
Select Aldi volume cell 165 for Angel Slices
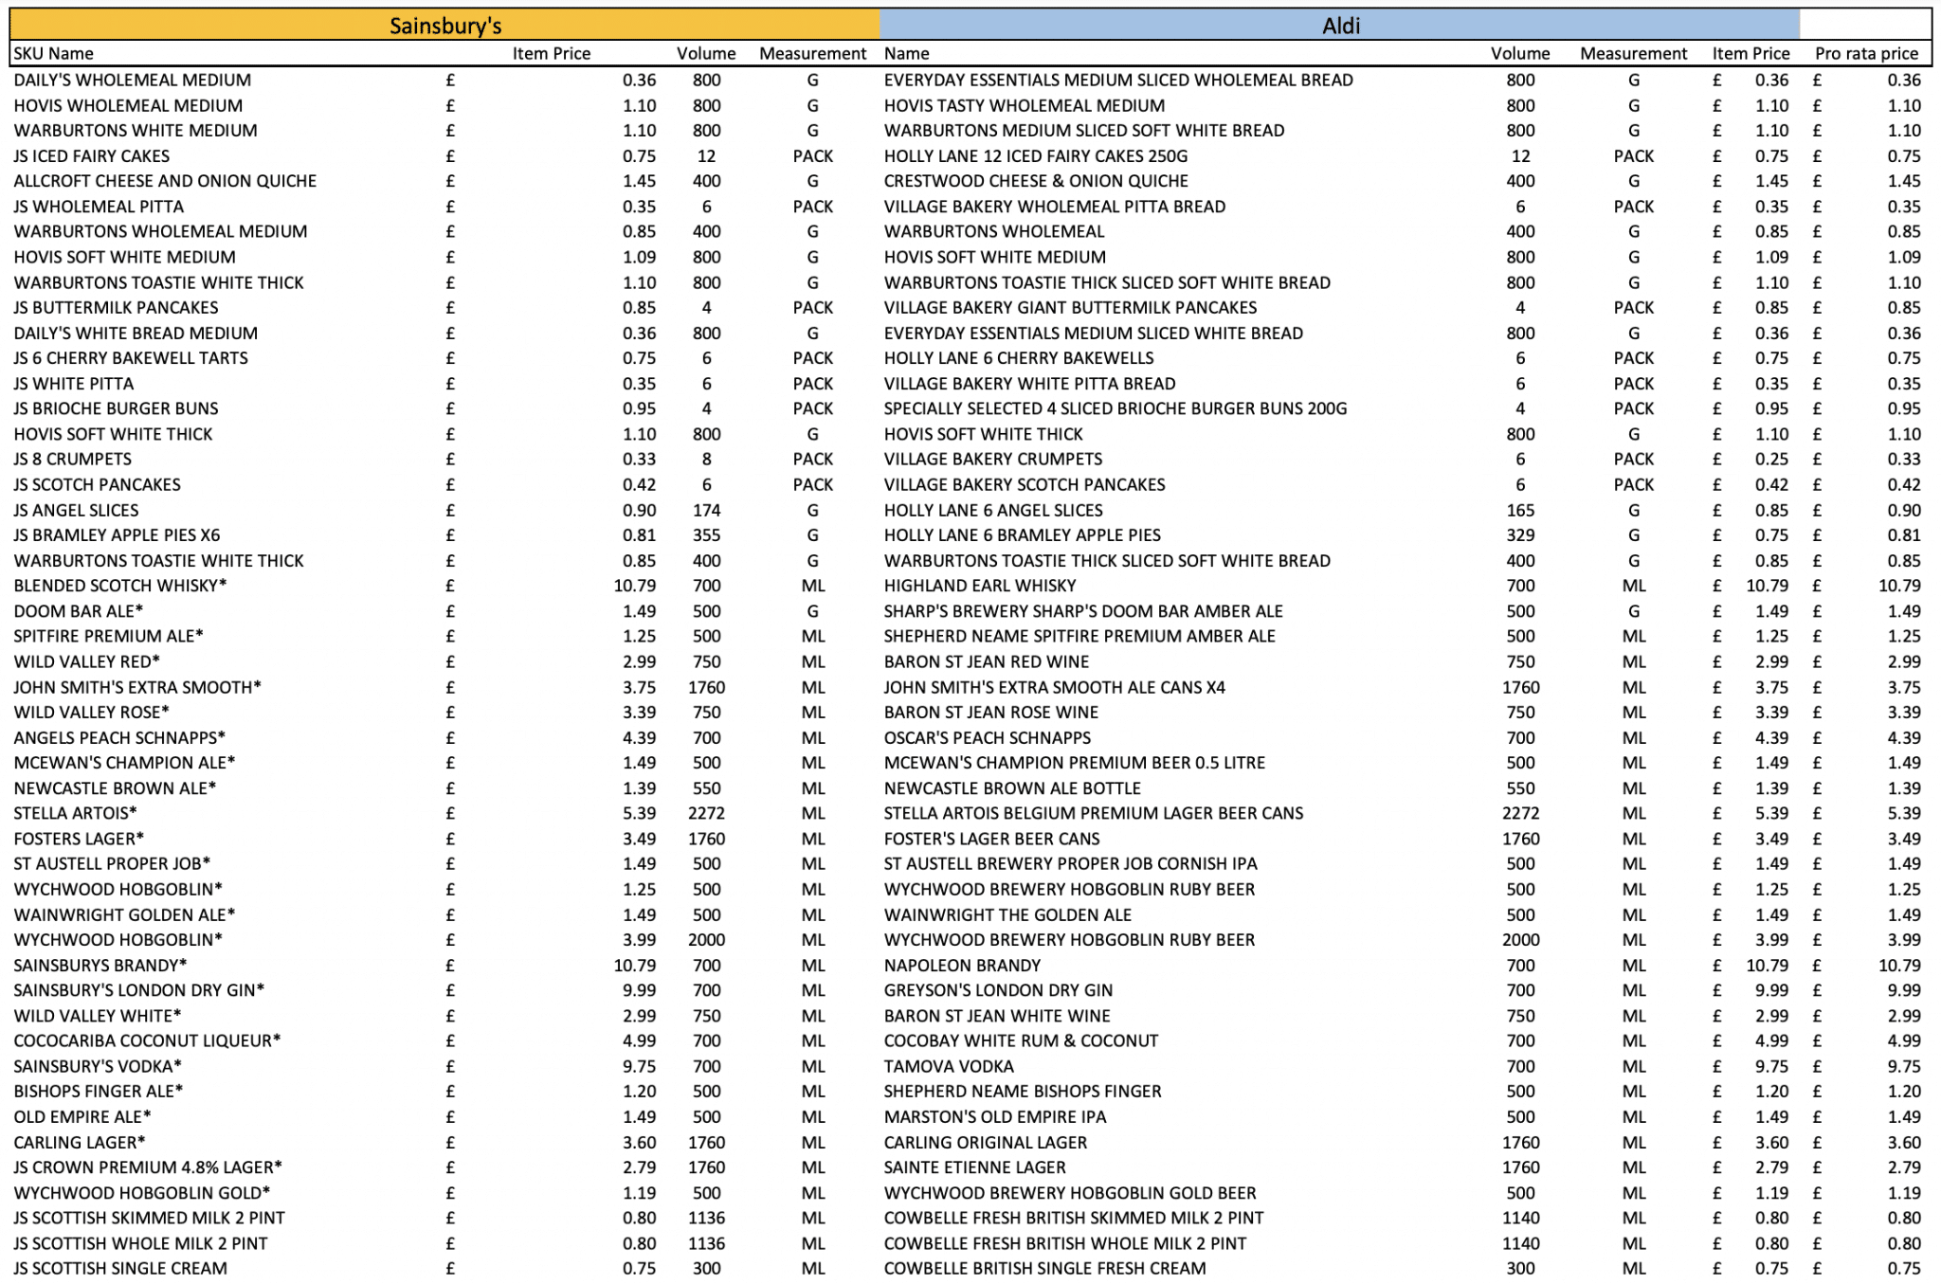tap(1520, 510)
